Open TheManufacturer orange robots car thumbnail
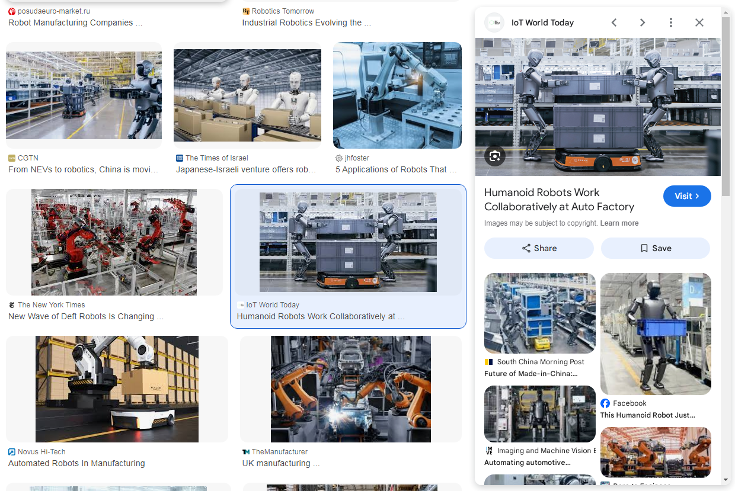 point(351,389)
